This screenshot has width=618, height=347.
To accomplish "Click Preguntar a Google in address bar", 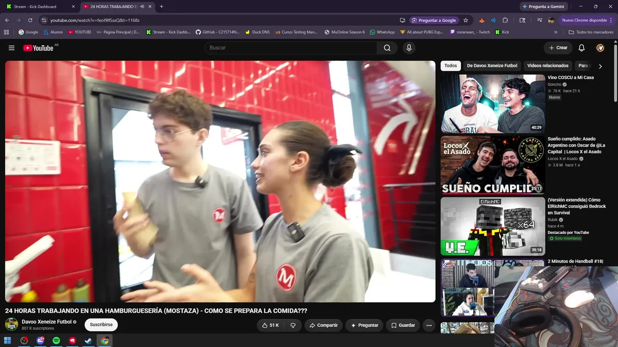I will click(434, 20).
